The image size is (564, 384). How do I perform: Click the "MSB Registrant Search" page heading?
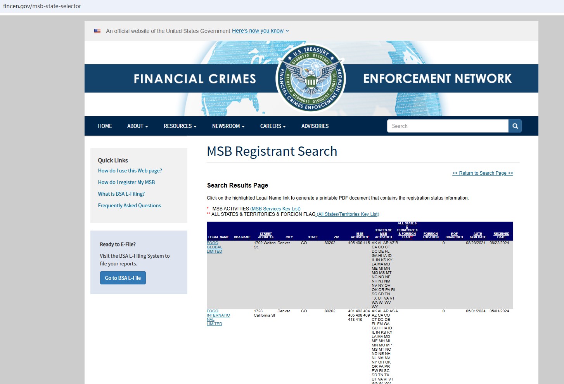click(272, 151)
